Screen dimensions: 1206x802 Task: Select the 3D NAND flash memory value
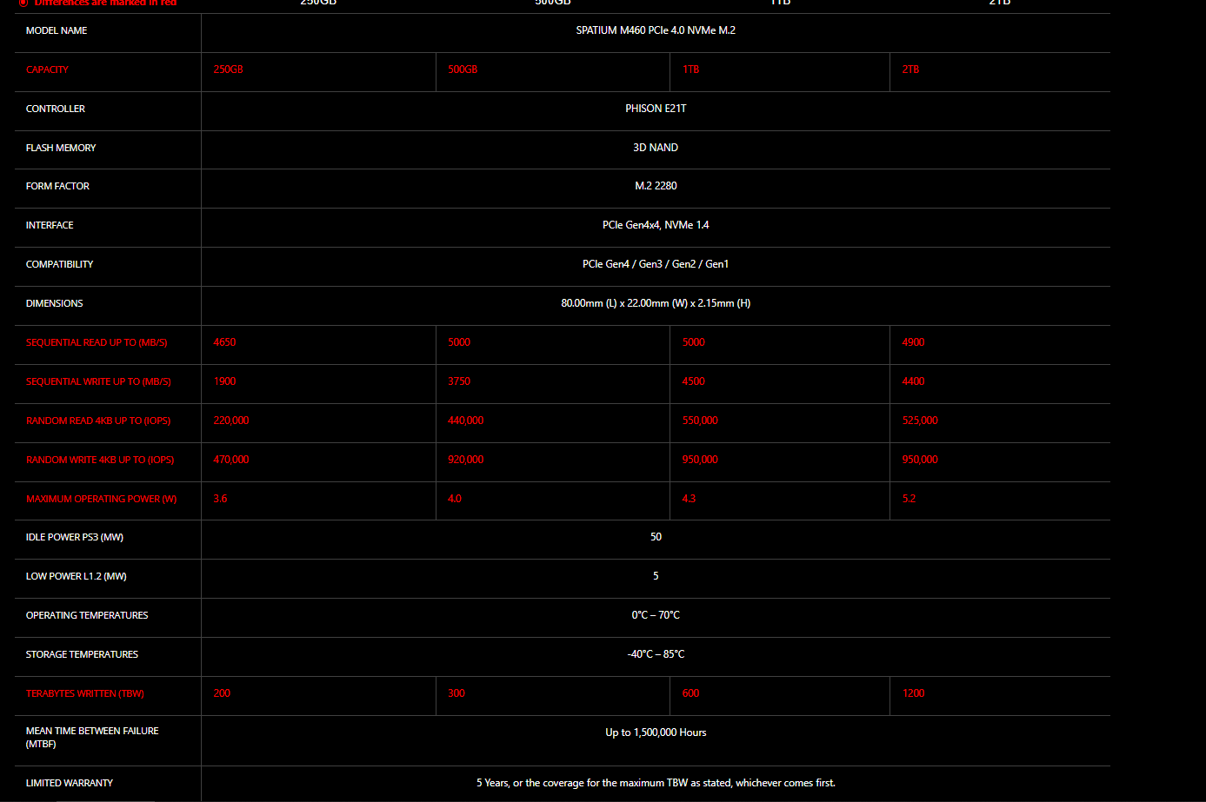[x=656, y=148]
